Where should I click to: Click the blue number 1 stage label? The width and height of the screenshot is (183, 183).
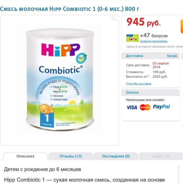point(47,119)
